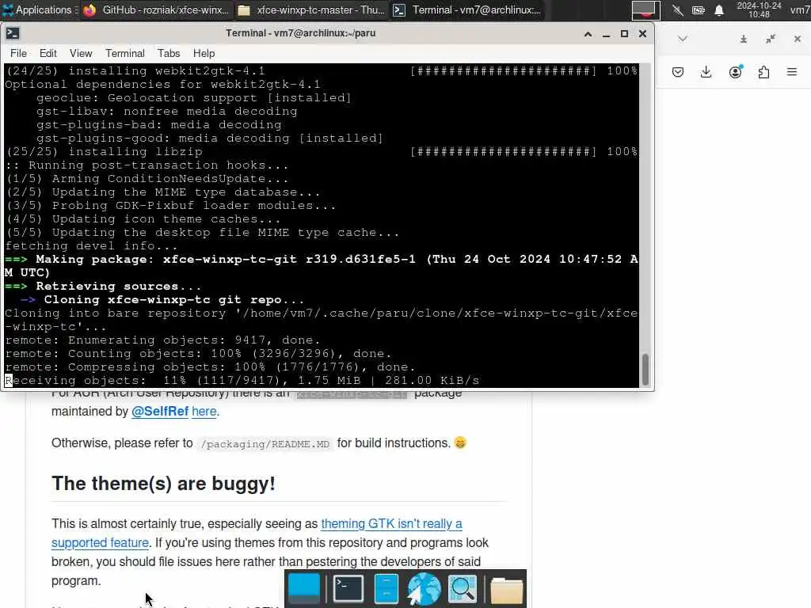Click /packaging/README.MD code text
The width and height of the screenshot is (811, 608).
pos(265,444)
